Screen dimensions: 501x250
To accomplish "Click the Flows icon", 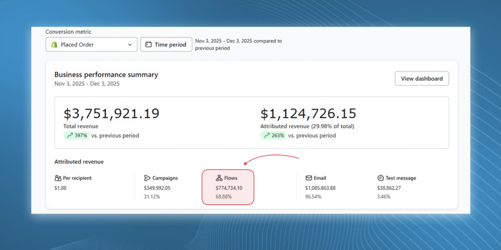I will 219,178.
